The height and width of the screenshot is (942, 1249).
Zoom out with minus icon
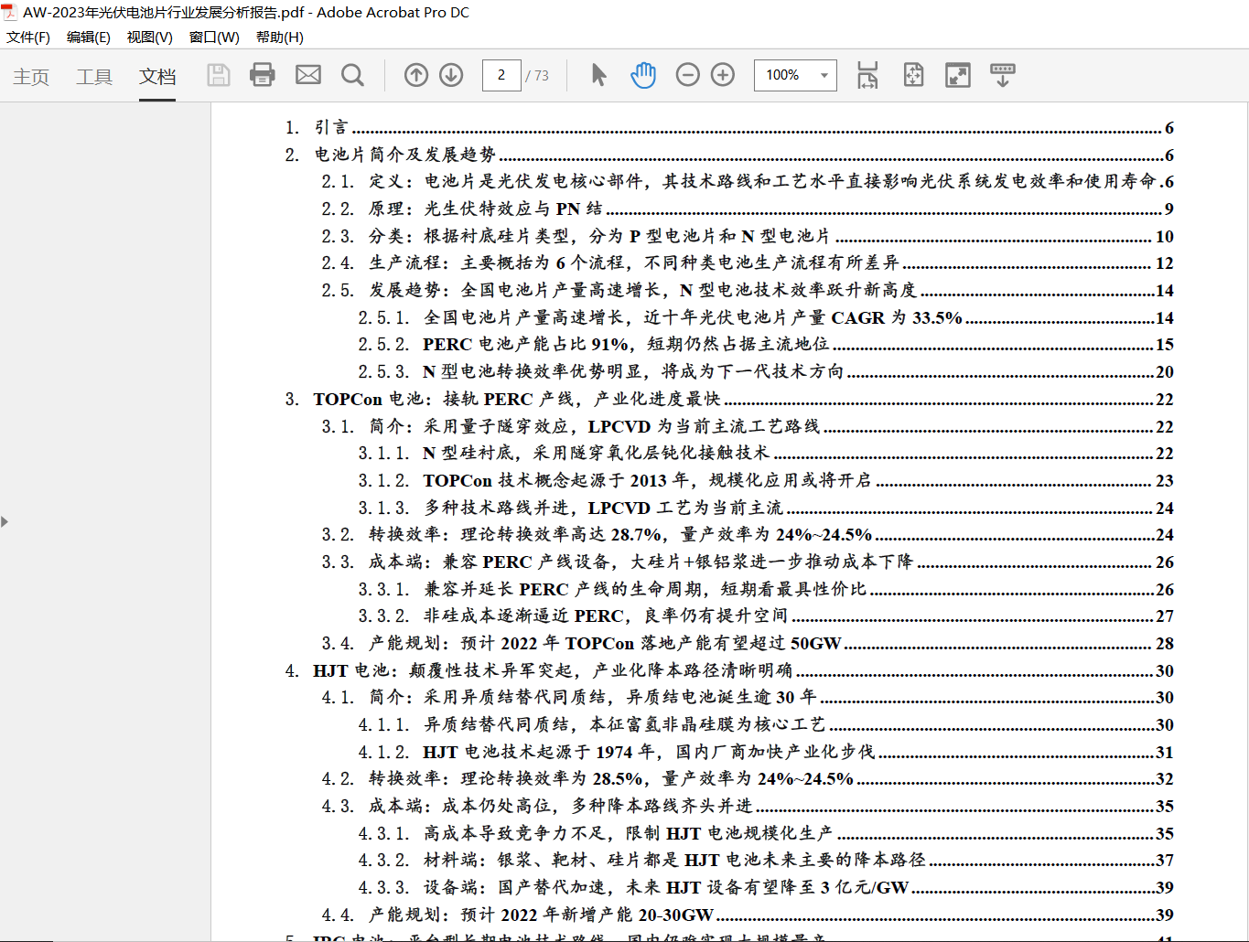[x=688, y=75]
